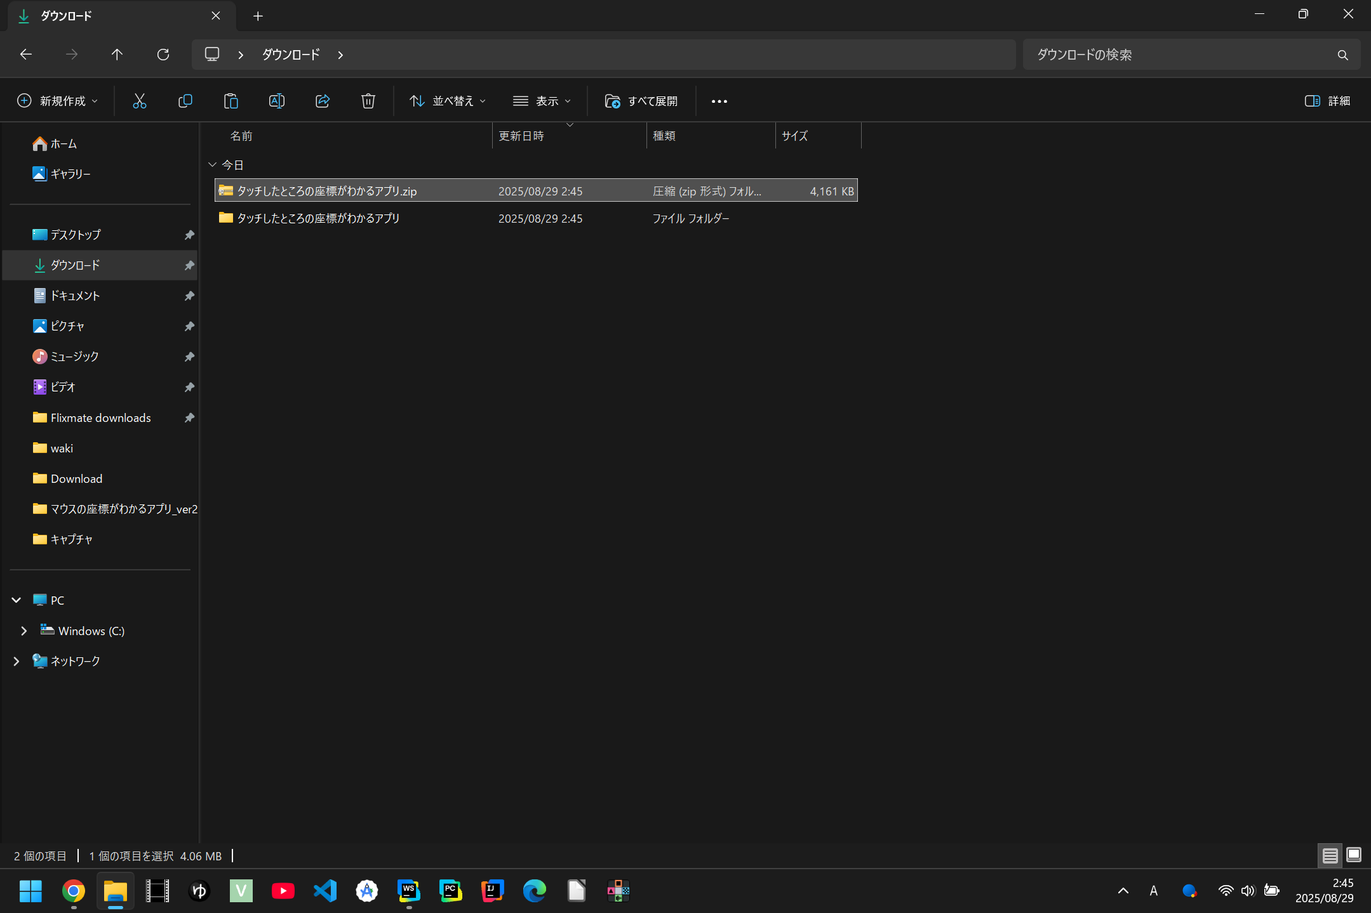Switch to large thumbnails view icon

point(1354,855)
